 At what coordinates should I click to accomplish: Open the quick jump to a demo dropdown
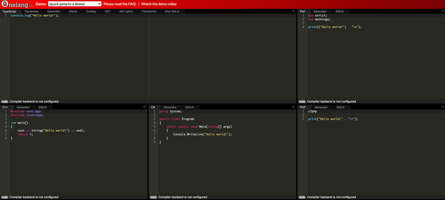tap(75, 4)
